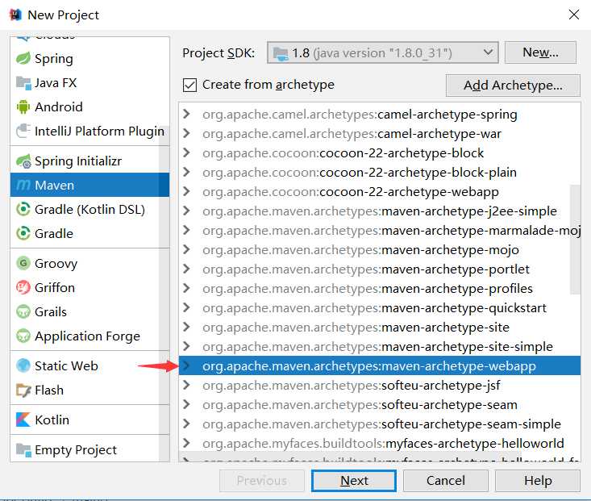Click Add Archetype... button

tap(513, 86)
